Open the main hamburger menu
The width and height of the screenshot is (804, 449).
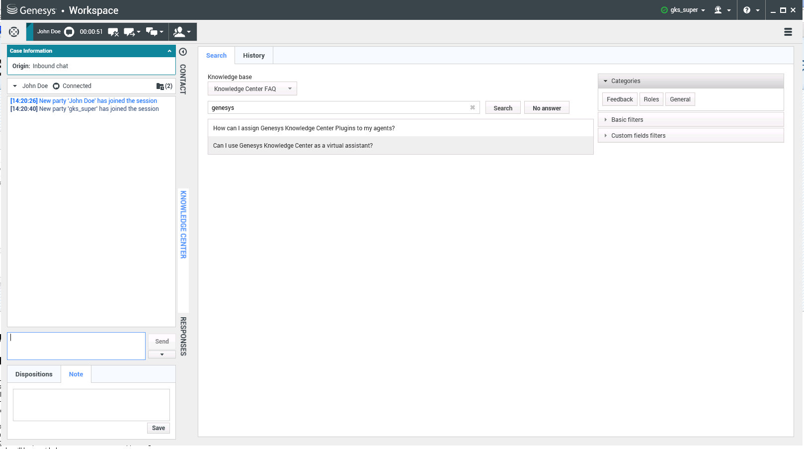788,32
